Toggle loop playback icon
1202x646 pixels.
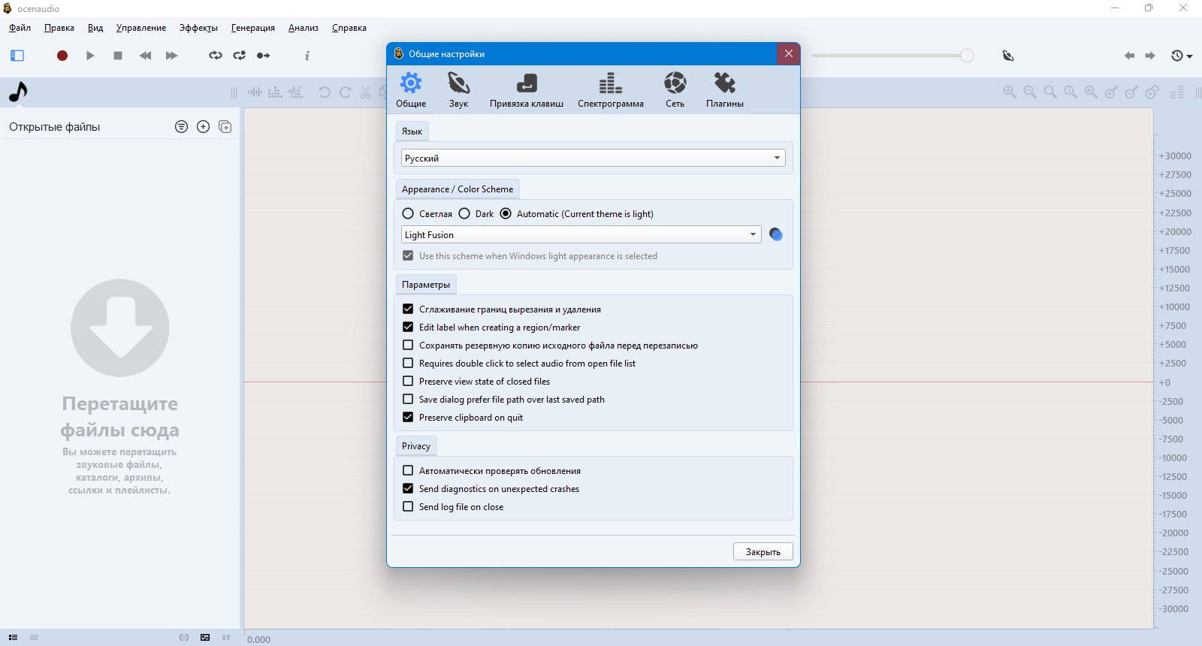tap(216, 56)
